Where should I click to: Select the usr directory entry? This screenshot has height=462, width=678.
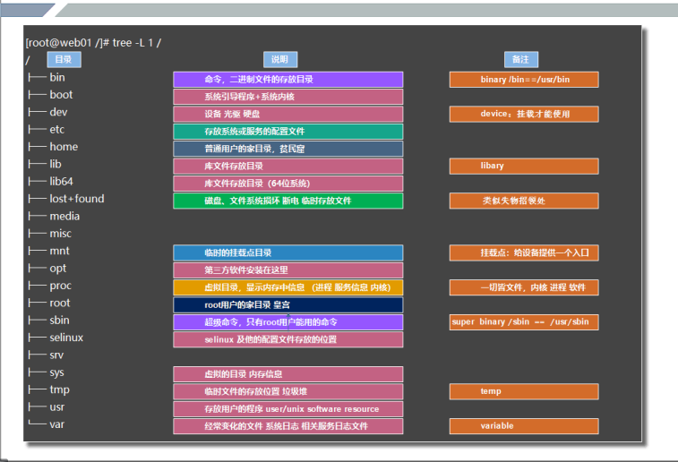click(x=56, y=406)
